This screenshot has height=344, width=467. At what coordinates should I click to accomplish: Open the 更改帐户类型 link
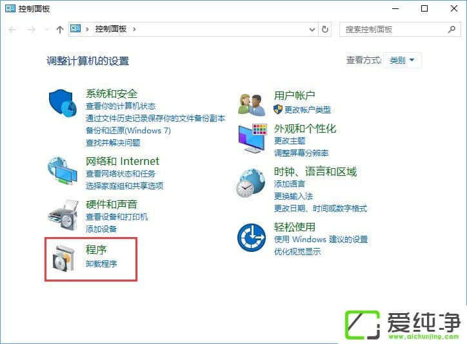[x=307, y=110]
